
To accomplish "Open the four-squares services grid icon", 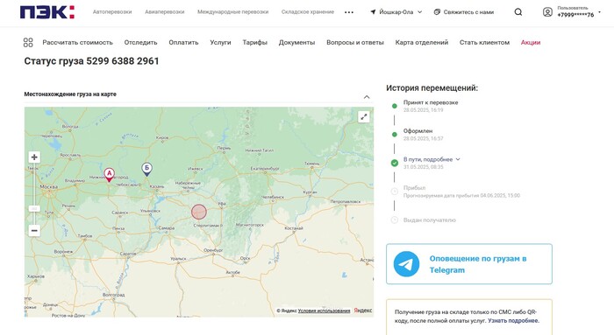I will [x=28, y=42].
